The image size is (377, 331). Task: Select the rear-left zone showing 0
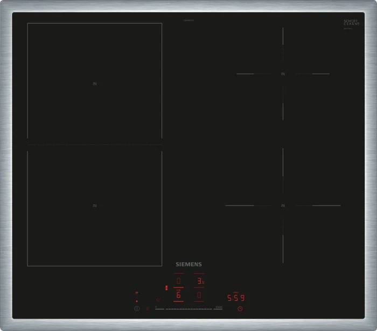point(178,280)
